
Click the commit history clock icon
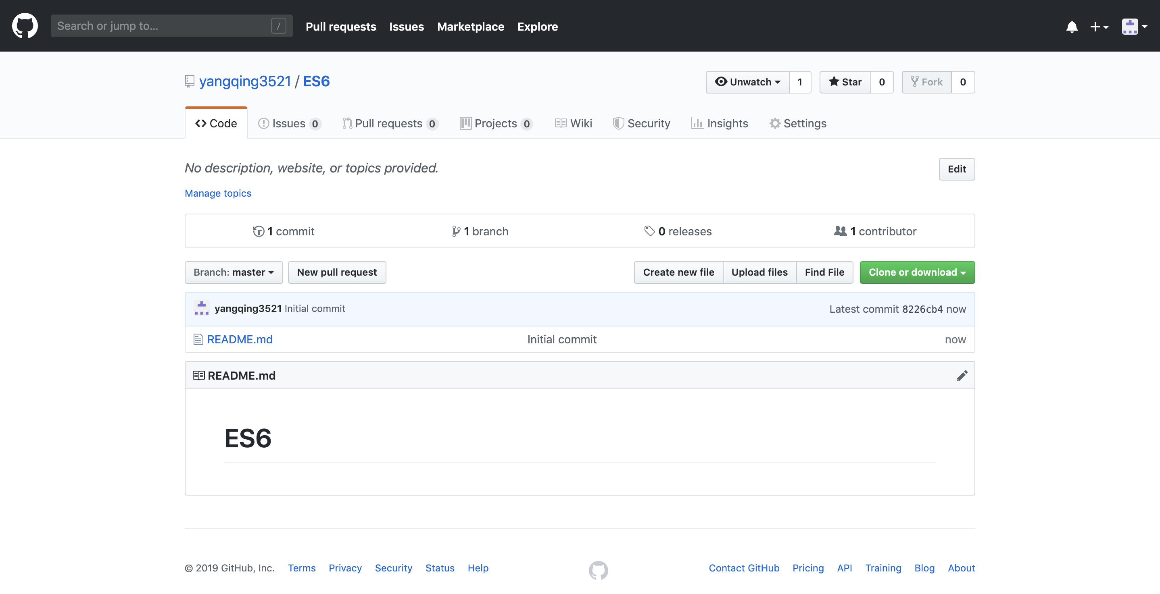point(259,231)
